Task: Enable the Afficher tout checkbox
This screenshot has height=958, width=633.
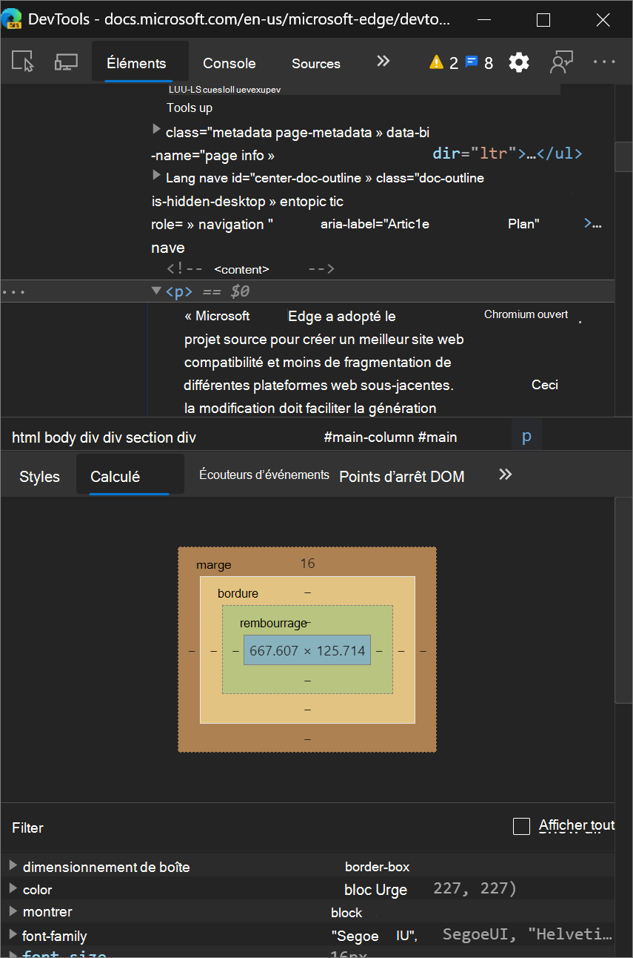Action: click(x=522, y=825)
